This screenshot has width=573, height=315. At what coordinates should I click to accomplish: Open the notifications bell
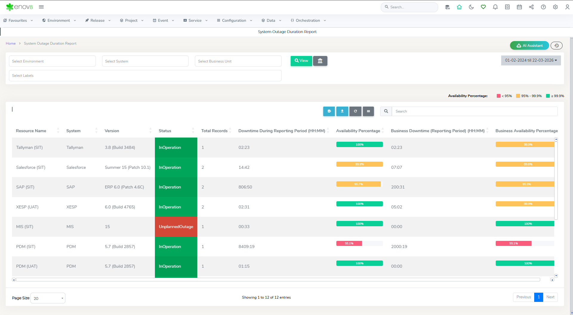[x=495, y=7]
